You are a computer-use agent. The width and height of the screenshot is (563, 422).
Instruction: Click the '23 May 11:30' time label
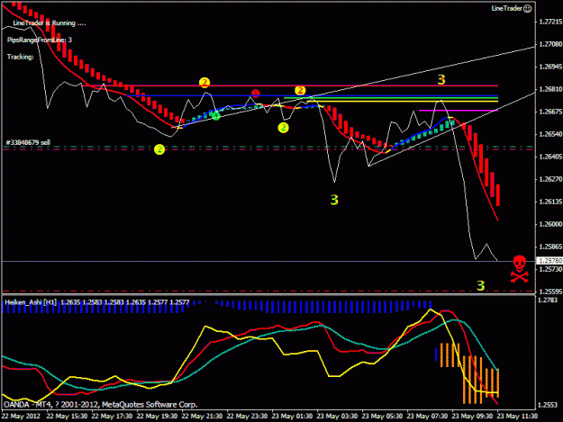tap(517, 416)
